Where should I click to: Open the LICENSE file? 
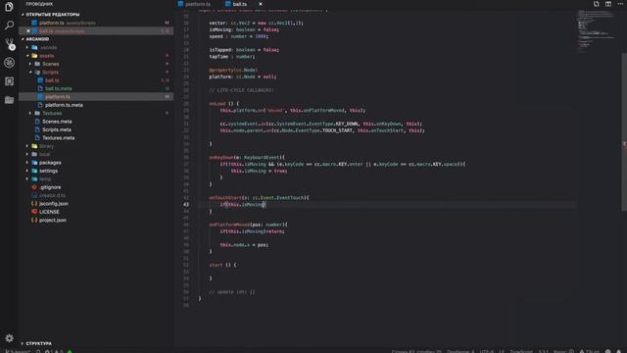[x=49, y=212]
